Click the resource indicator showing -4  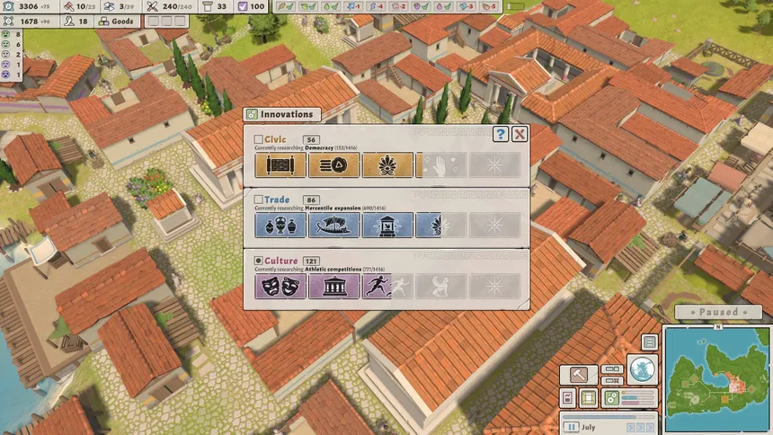(x=376, y=6)
